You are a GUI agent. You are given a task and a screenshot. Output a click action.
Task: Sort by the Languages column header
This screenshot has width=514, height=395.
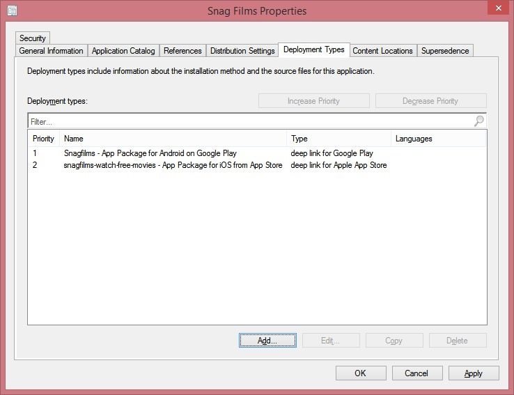(439, 139)
